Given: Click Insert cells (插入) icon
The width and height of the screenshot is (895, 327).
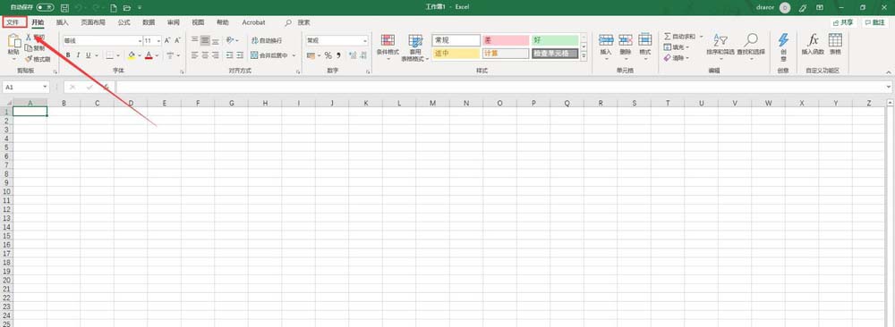Looking at the screenshot, I should point(606,40).
